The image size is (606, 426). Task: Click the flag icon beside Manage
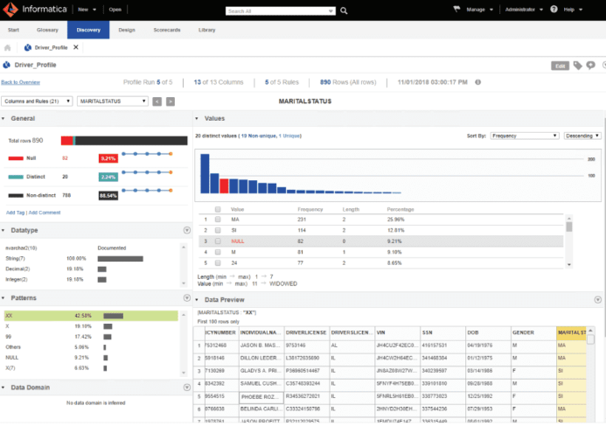pyautogui.click(x=456, y=9)
